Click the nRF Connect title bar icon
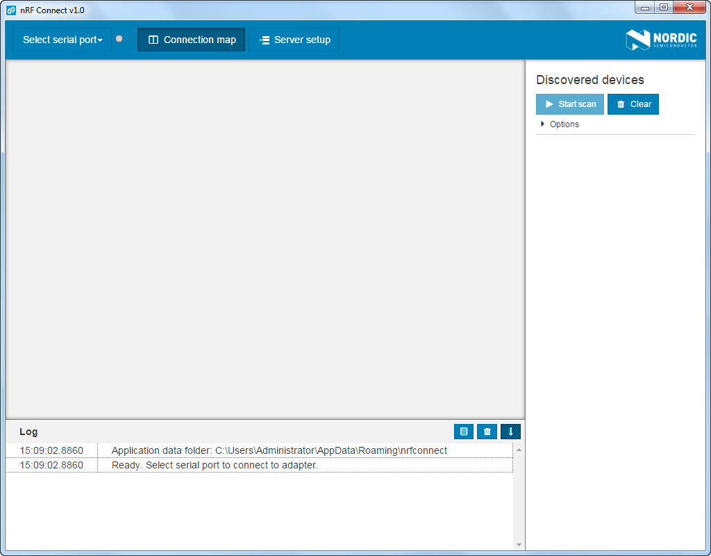The image size is (711, 556). (x=11, y=10)
